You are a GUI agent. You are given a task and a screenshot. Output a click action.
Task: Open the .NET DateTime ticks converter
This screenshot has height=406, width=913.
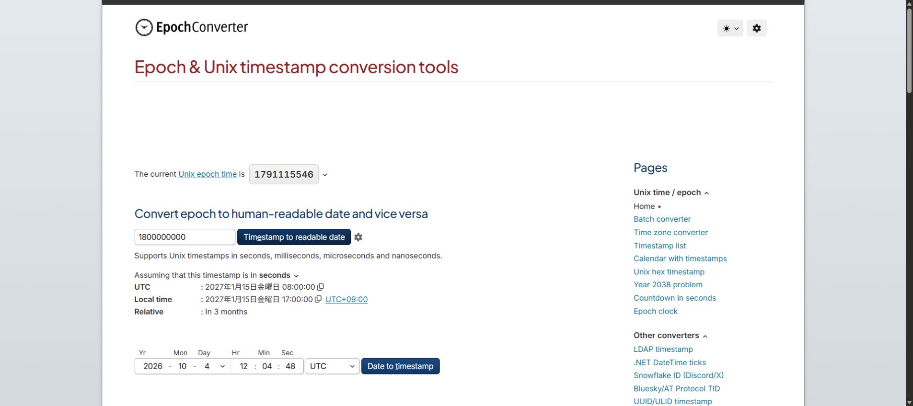670,362
